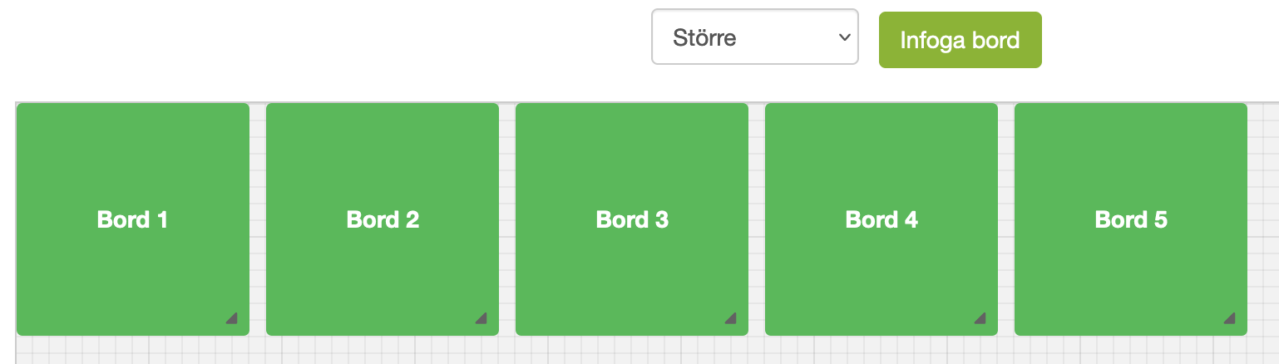1279x364 pixels.
Task: Click the "Bord 4" caption text
Action: click(x=881, y=219)
